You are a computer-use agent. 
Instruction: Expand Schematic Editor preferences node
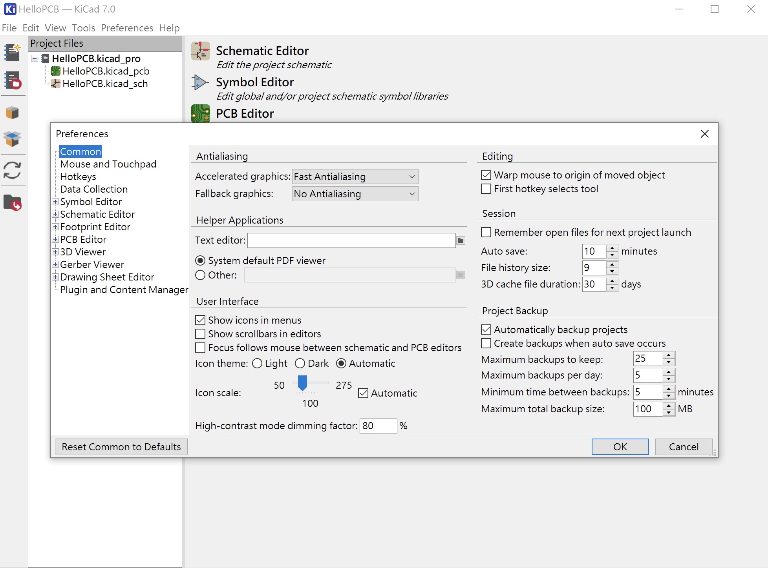point(55,214)
